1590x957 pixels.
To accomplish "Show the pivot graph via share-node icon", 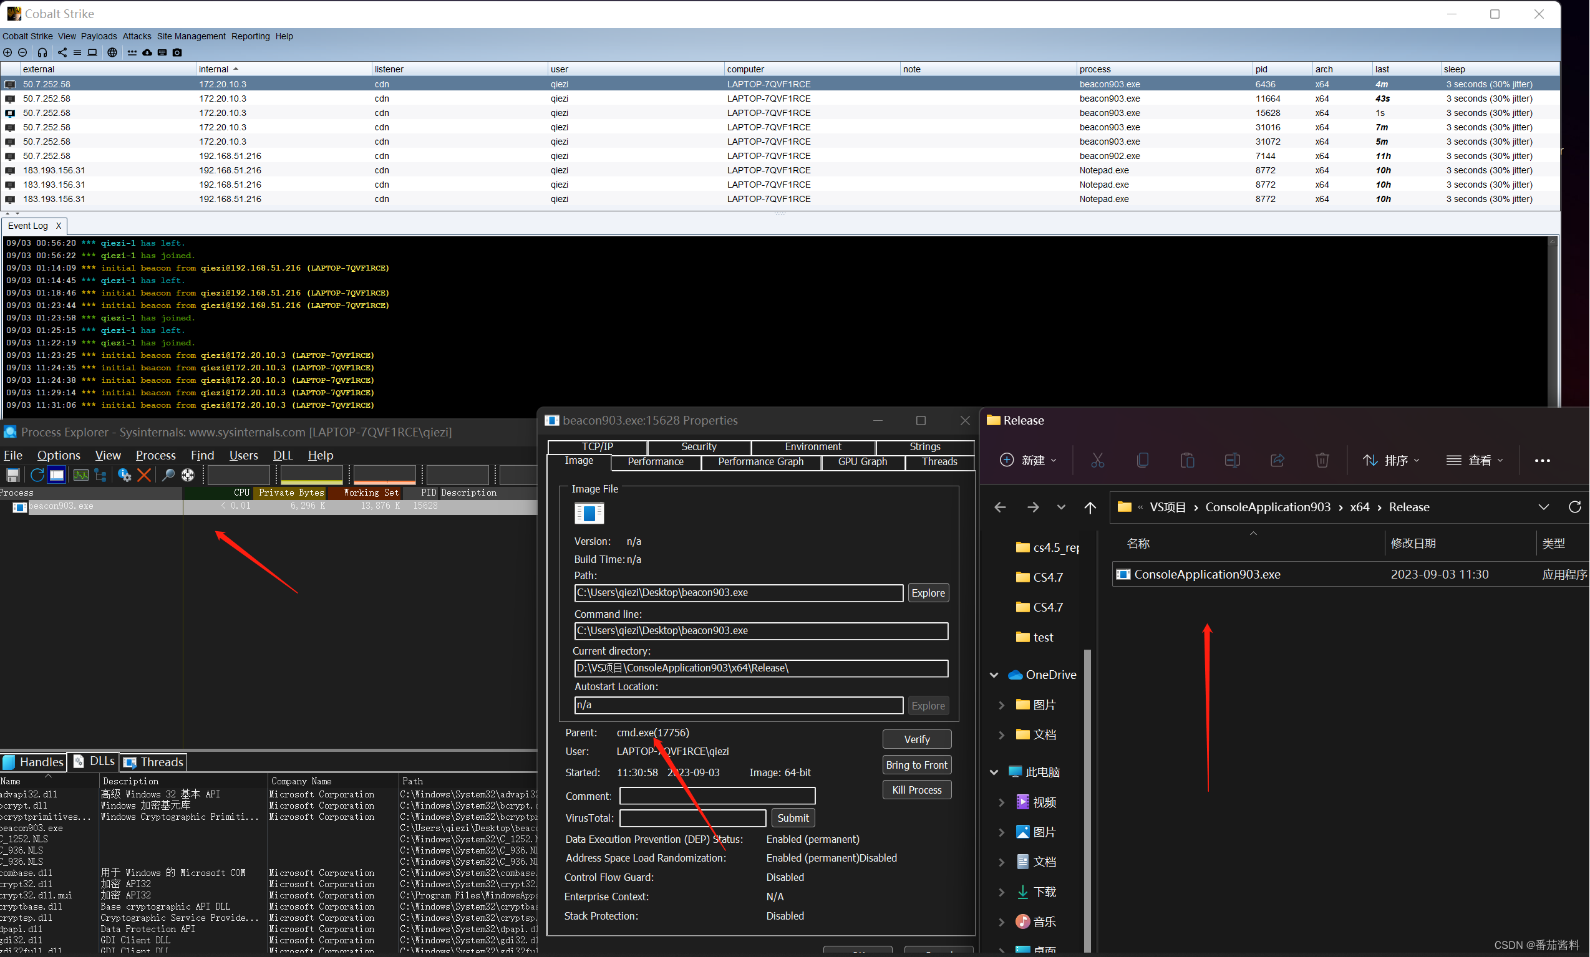I will (x=62, y=52).
